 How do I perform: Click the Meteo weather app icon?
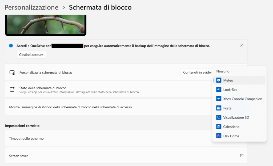point(219,80)
